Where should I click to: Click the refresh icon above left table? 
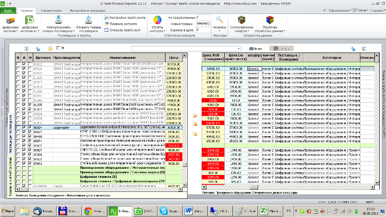[38, 49]
